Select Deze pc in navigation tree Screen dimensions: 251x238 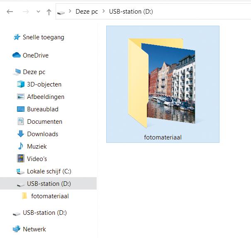pyautogui.click(x=34, y=72)
